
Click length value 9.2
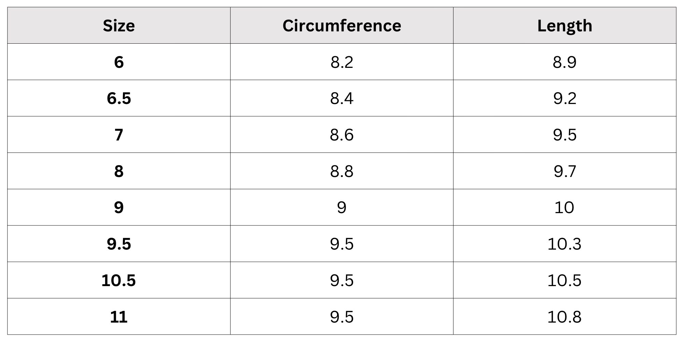pos(565,99)
